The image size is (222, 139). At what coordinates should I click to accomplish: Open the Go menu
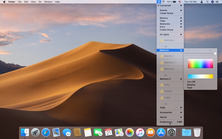pos(40,2)
